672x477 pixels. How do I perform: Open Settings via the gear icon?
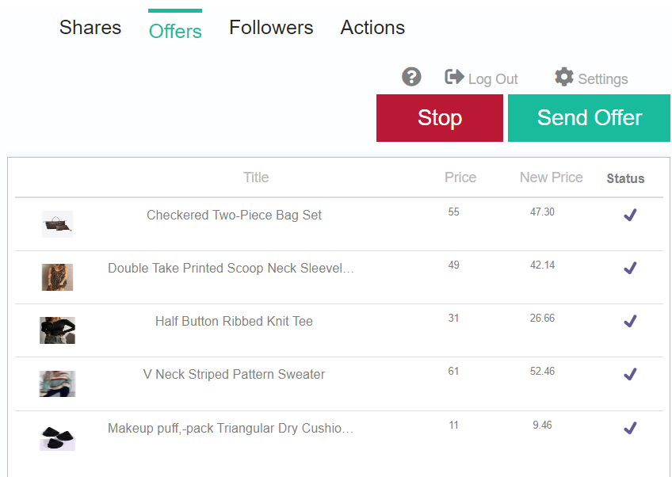tap(564, 77)
